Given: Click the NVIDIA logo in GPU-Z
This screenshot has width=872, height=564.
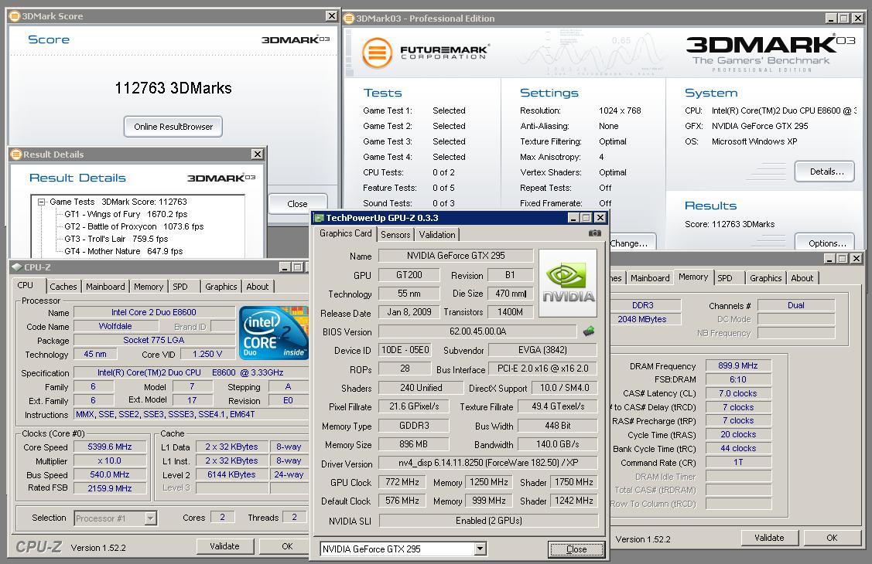Looking at the screenshot, I should [x=568, y=283].
